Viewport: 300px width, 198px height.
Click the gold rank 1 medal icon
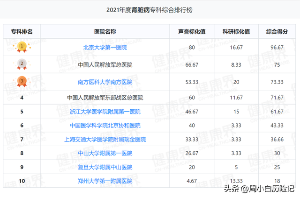(x=22, y=47)
